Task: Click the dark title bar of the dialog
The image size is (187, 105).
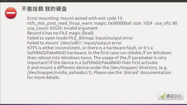Action: (x=93, y=1)
